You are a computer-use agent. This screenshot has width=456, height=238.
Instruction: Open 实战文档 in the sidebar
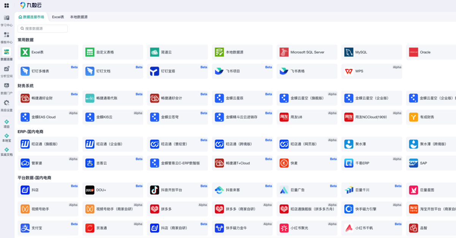[x=6, y=152]
